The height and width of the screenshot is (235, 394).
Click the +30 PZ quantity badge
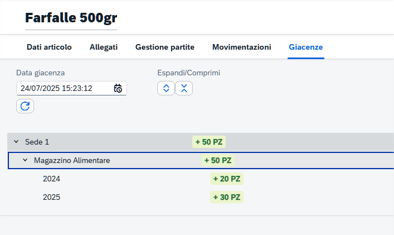pyautogui.click(x=227, y=197)
